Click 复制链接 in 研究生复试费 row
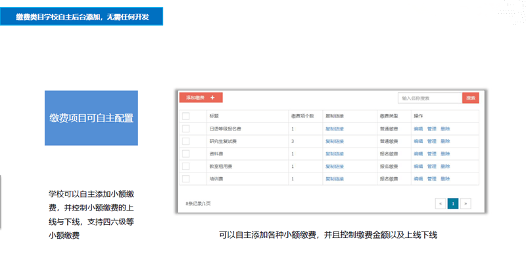Image resolution: width=526 pixels, height=261 pixels. 335,141
